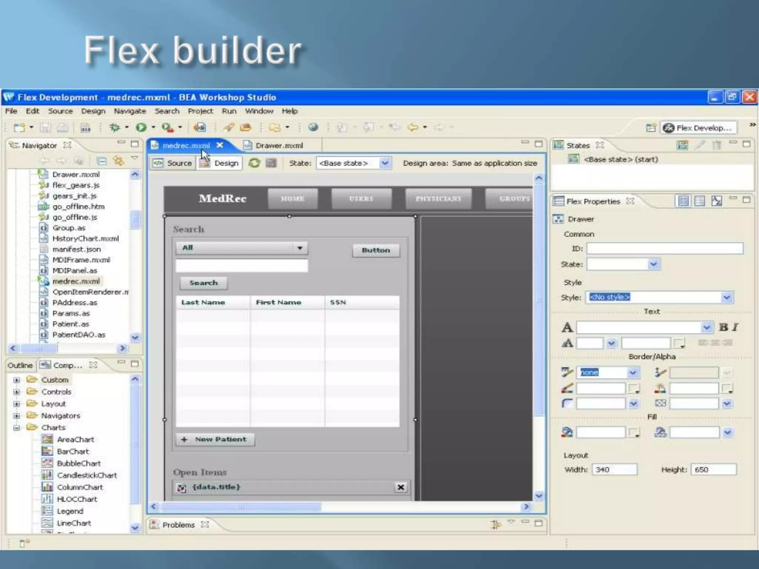This screenshot has width=759, height=569.
Task: Click the USERS navigation button
Action: click(x=361, y=199)
